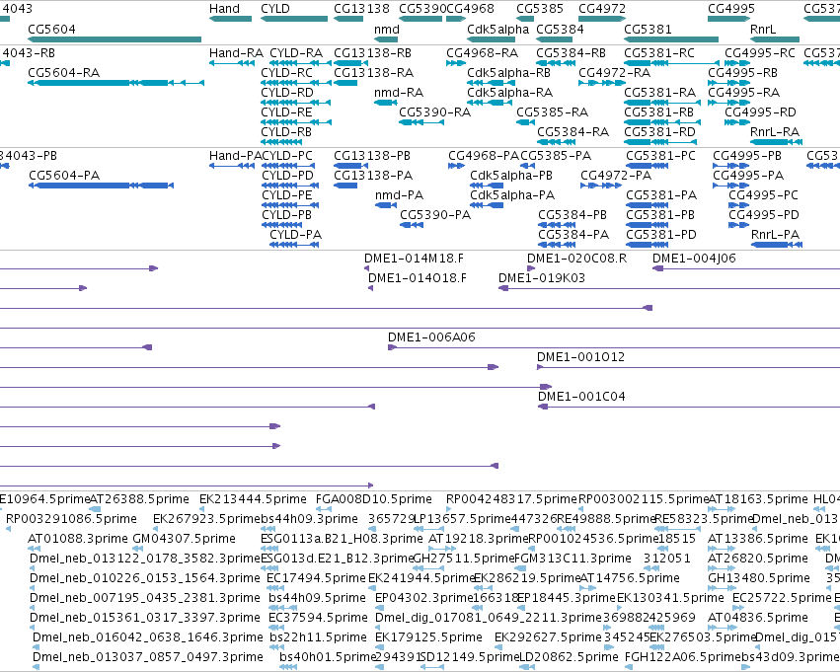The height and width of the screenshot is (672, 840).
Task: Click protein Cdk5alpha-PB label
Action: pyautogui.click(x=511, y=176)
